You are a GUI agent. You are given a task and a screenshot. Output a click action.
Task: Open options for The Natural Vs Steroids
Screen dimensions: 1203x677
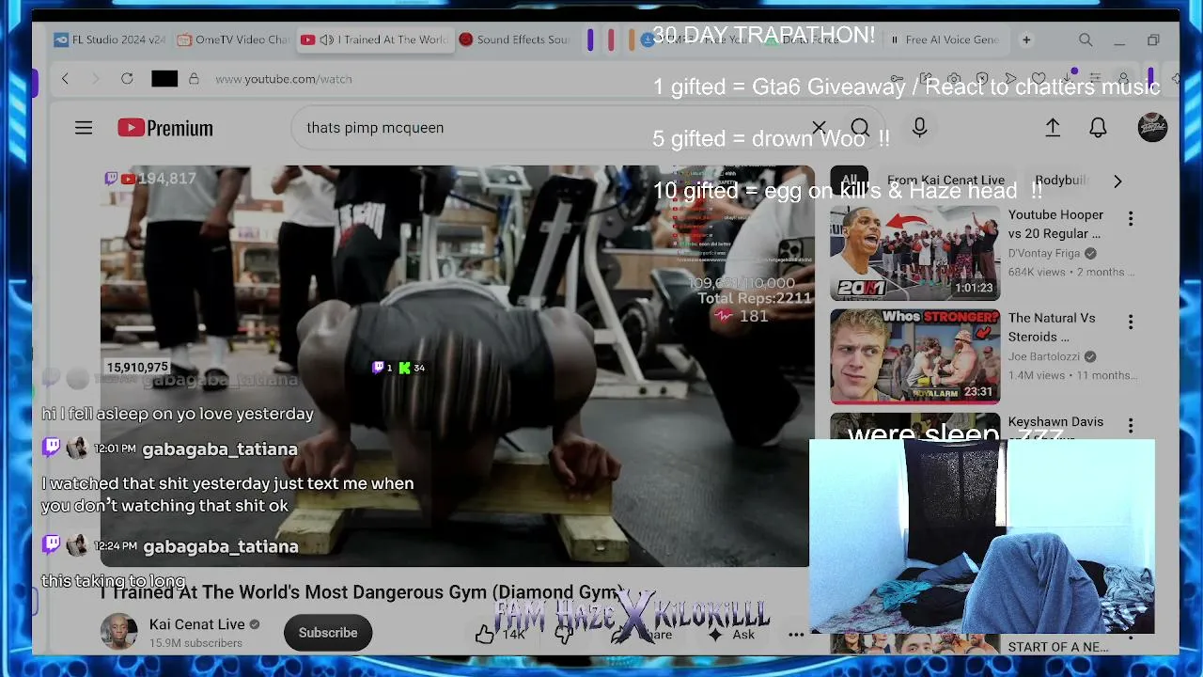(x=1131, y=323)
